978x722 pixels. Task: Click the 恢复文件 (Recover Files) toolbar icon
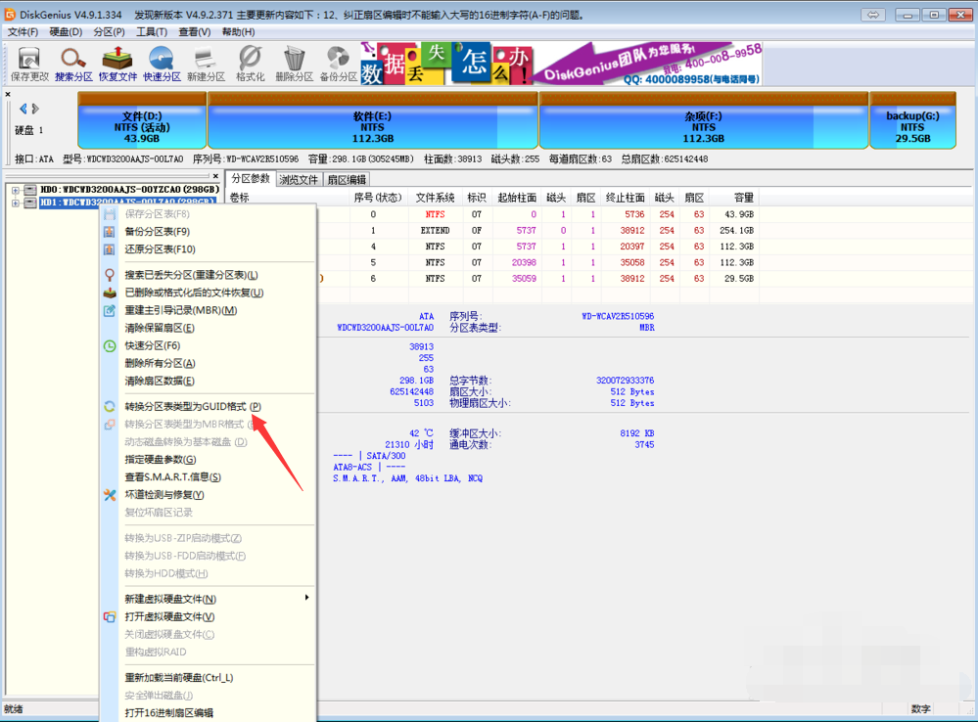coord(117,64)
